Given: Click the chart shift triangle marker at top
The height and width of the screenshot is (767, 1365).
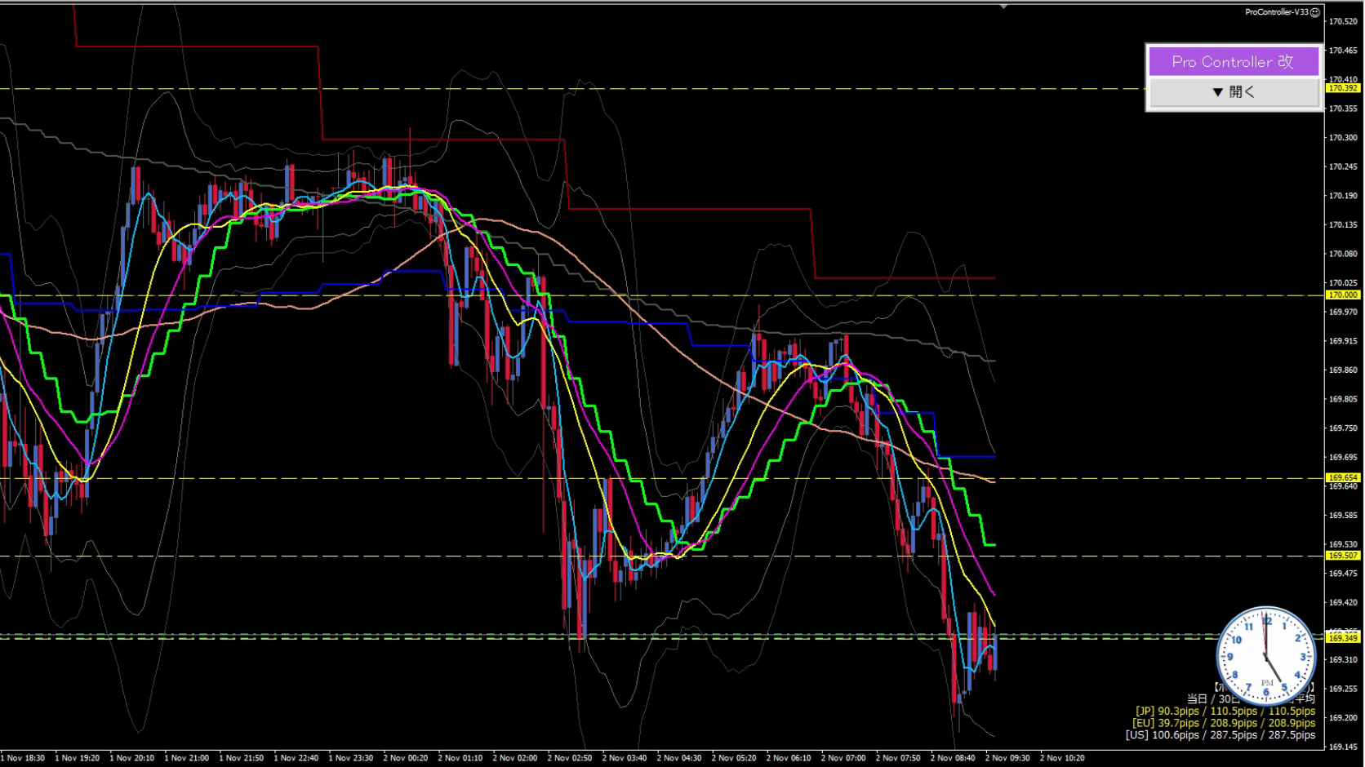Looking at the screenshot, I should 1003,7.
